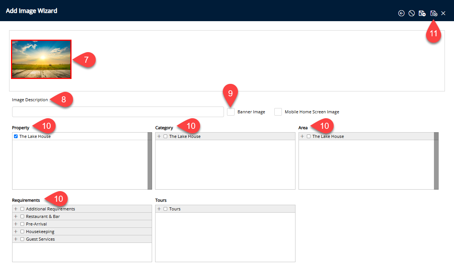Click the Guest Services row label
This screenshot has height=275, width=454.
tap(40, 239)
